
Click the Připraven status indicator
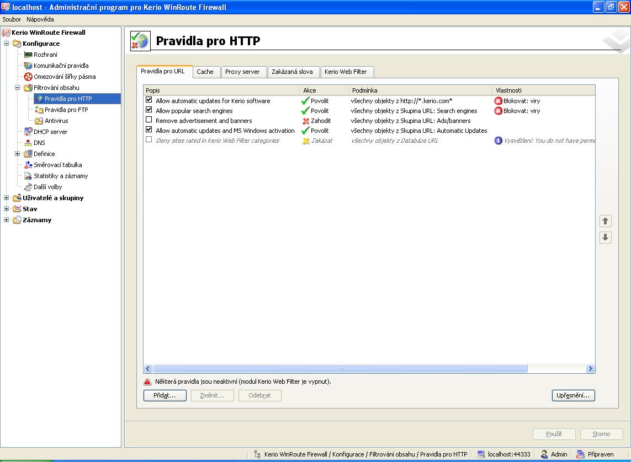coord(595,454)
